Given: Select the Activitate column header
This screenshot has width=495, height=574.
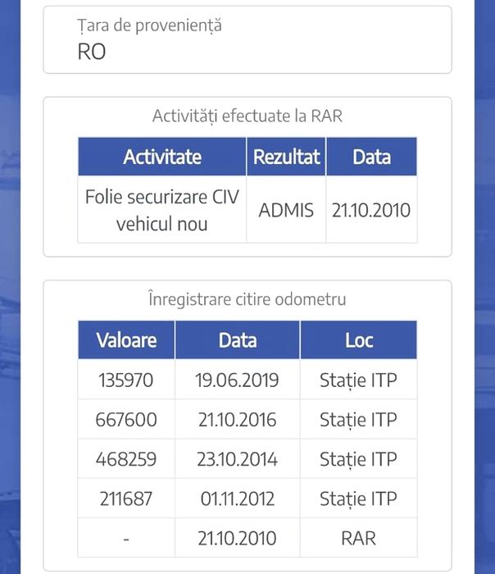Looking at the screenshot, I should (x=162, y=157).
